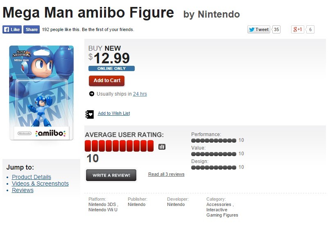328x226 pixels.
Task: Click the Mega Man amiibo product image
Action: point(41,93)
